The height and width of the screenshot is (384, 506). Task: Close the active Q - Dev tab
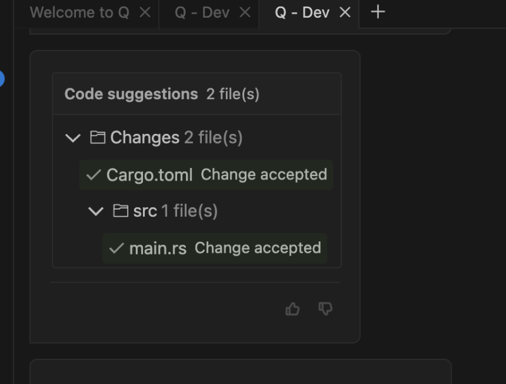tap(345, 13)
